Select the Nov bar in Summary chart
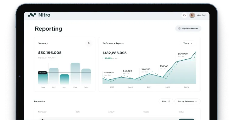 click(64, 79)
